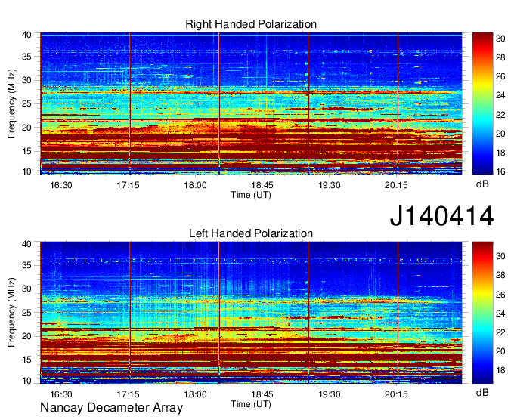This screenshot has height=417, width=514.
Task: Click the 22 dB mark on top color bar
Action: [500, 115]
